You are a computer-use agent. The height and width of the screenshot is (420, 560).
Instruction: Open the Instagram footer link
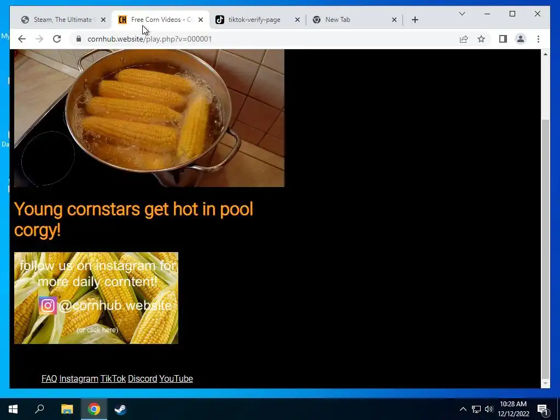(x=79, y=378)
